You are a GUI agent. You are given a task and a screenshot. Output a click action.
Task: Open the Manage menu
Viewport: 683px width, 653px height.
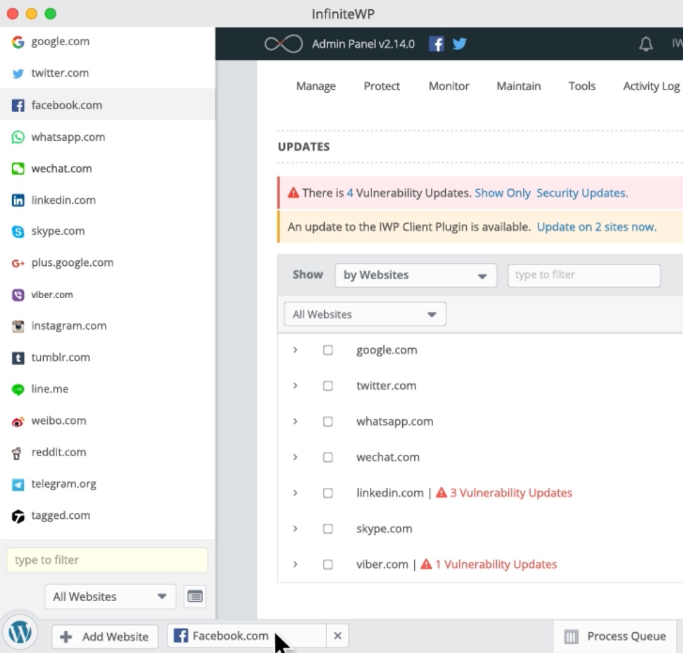[316, 87]
